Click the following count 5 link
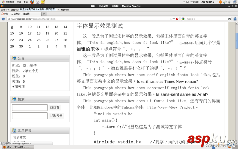Viewport: 238px width, 149px height. (24, 81)
